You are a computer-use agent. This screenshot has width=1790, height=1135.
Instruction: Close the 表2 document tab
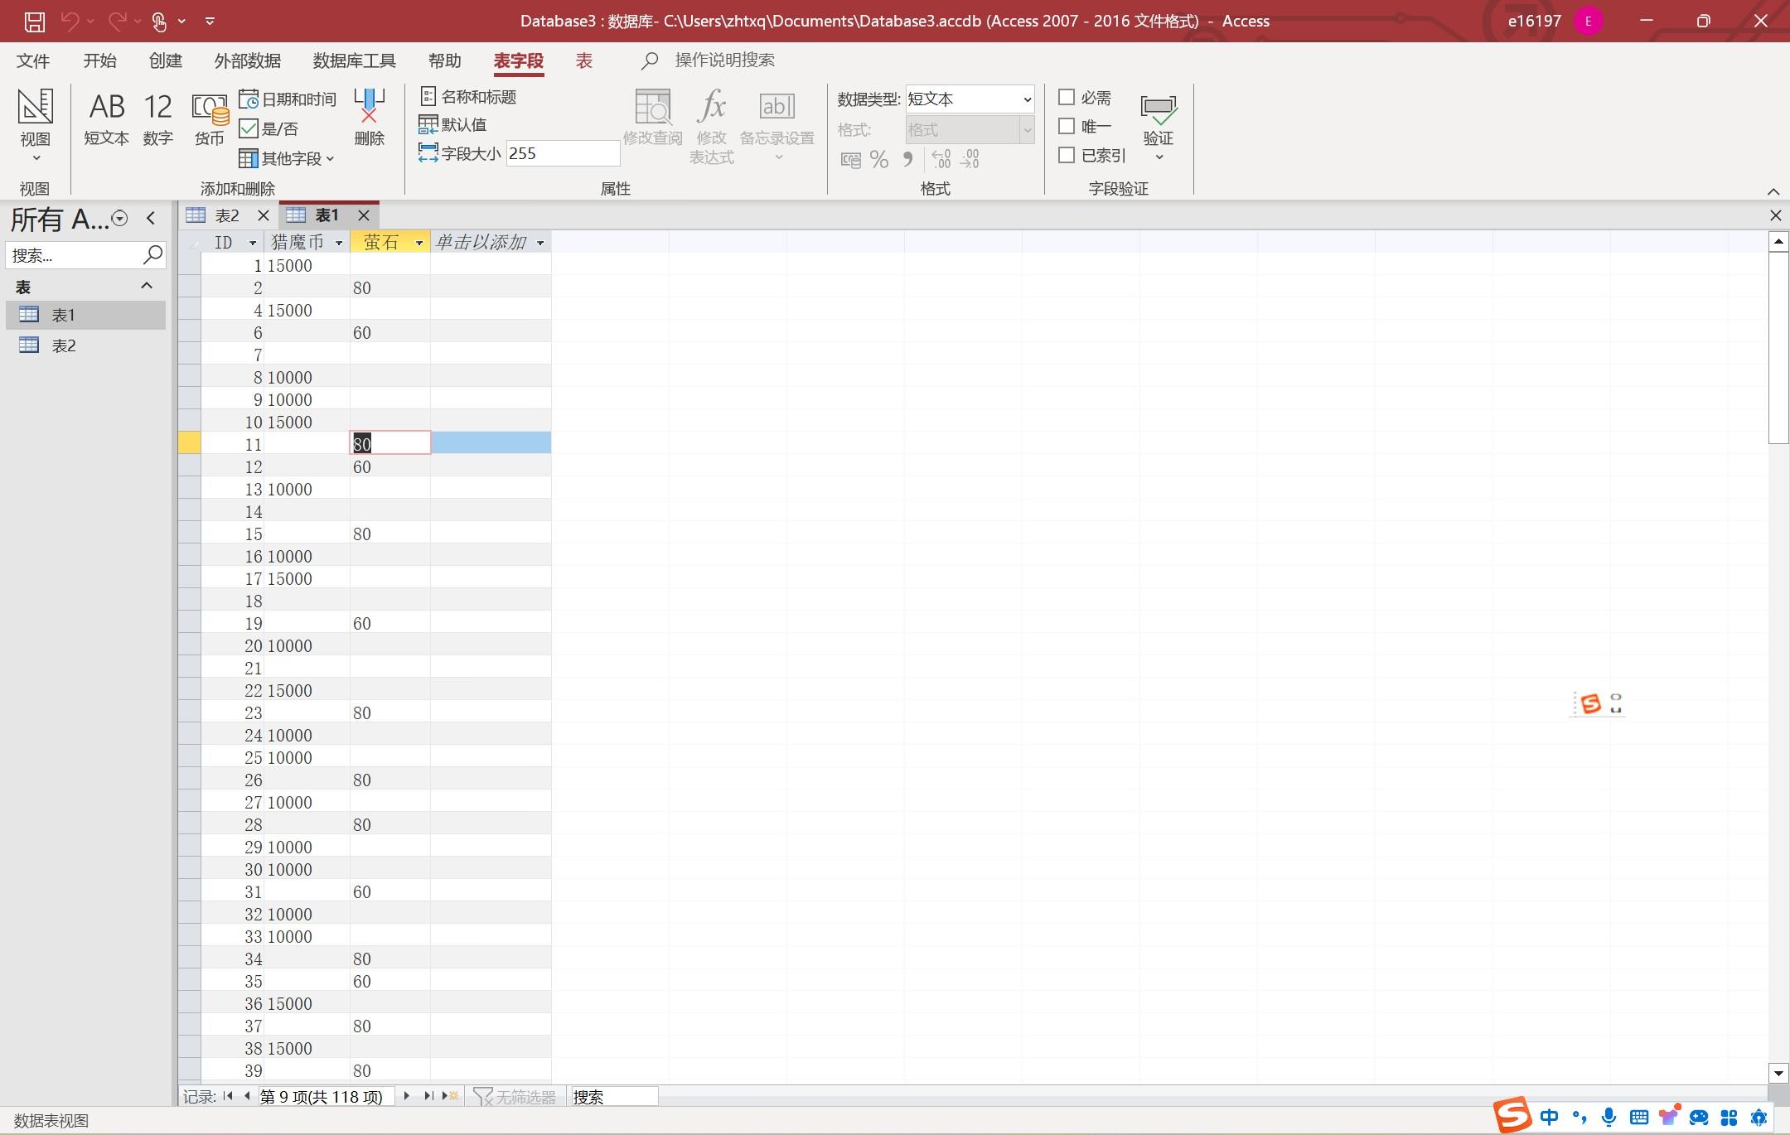point(263,215)
